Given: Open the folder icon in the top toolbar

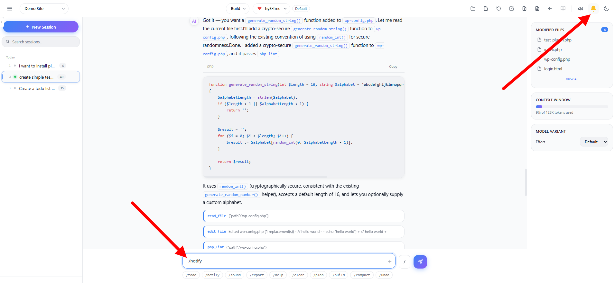Looking at the screenshot, I should (473, 9).
